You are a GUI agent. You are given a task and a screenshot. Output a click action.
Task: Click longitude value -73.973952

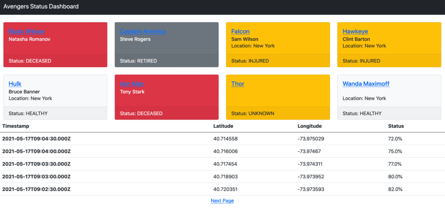point(311,176)
